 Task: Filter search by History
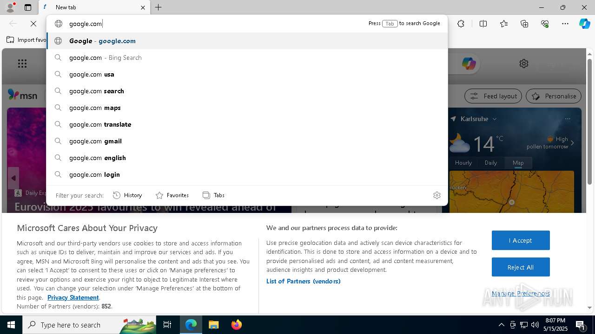[x=127, y=195]
